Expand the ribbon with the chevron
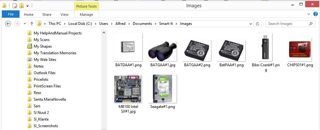320x130 pixels. click(x=309, y=14)
